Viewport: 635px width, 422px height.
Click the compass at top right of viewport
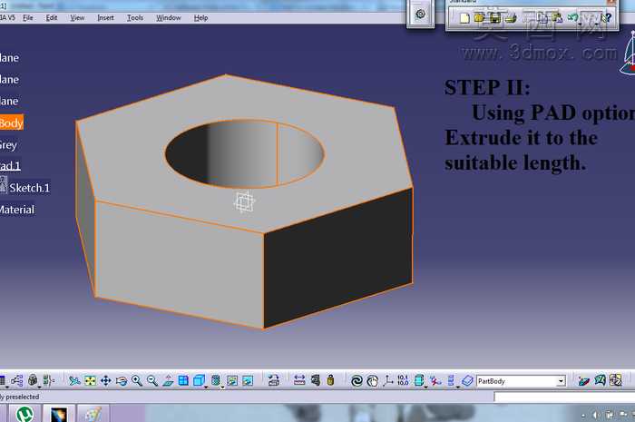coord(628,54)
